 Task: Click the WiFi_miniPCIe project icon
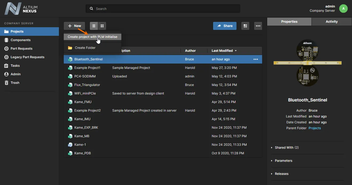pos(70,93)
